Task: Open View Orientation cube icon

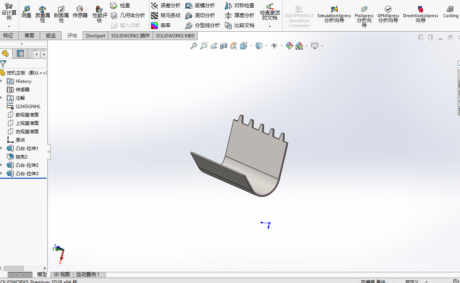Action: point(244,46)
